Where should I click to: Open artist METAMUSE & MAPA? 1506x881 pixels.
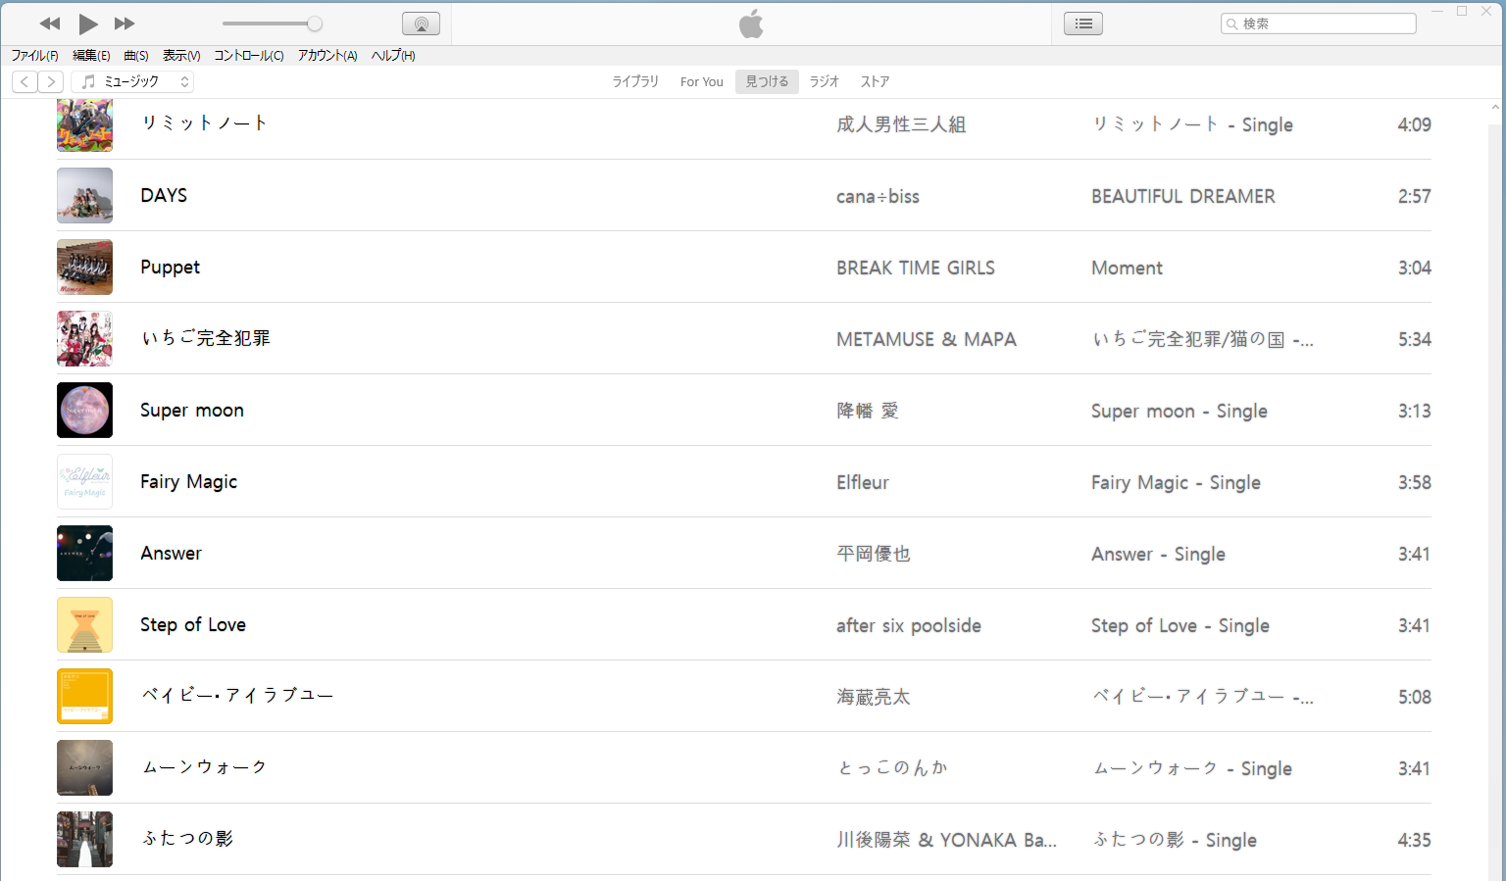point(927,339)
